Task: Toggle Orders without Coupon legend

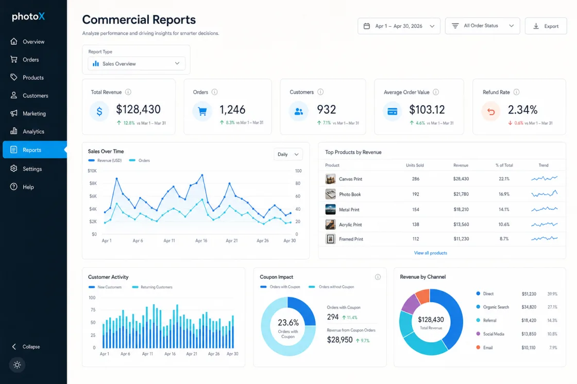Action: click(332, 287)
